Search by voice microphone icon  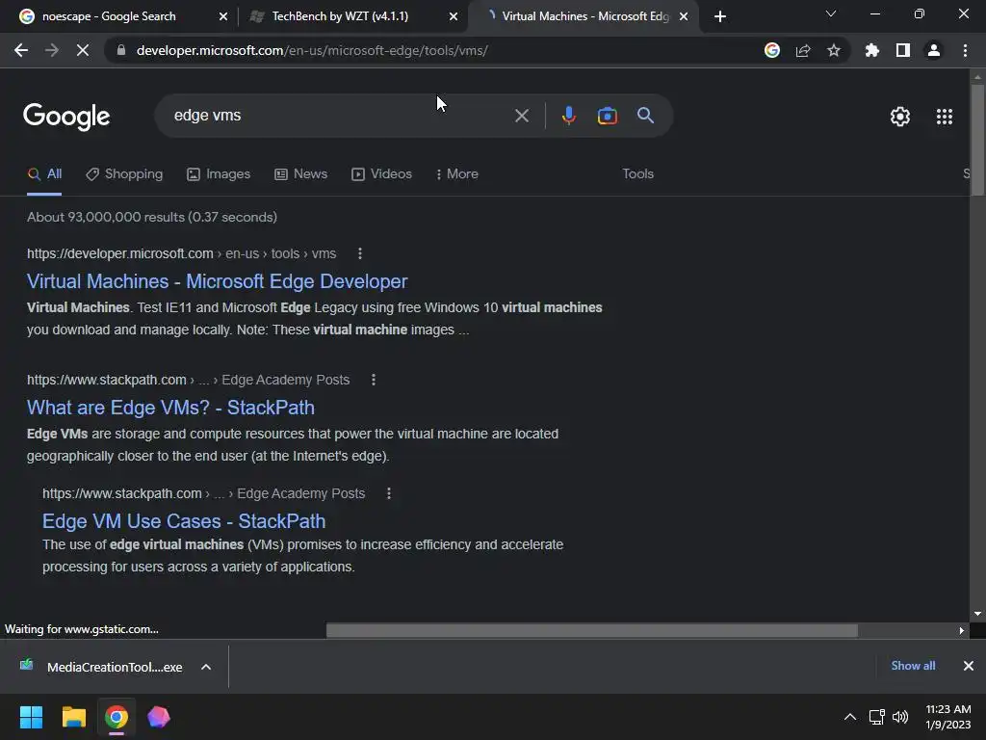pyautogui.click(x=568, y=116)
